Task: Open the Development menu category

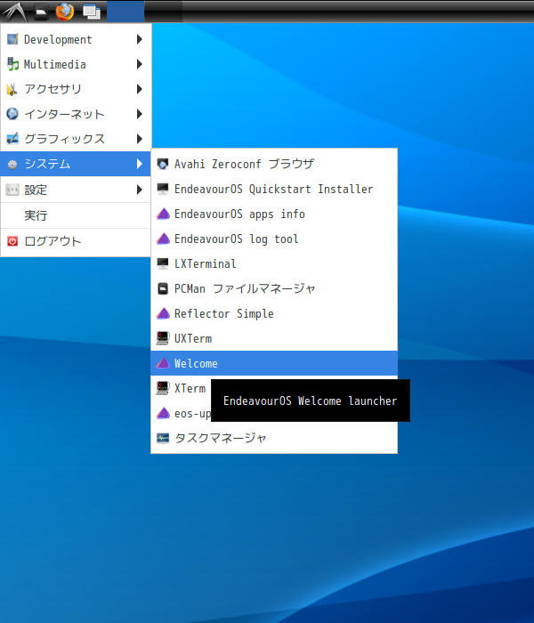Action: point(76,39)
